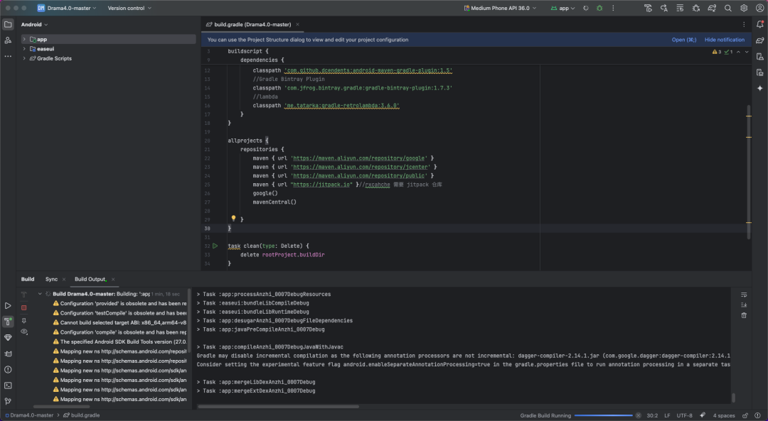Open the Medium Phone API 36.0 device dropdown
This screenshot has width=768, height=421.
(x=501, y=8)
